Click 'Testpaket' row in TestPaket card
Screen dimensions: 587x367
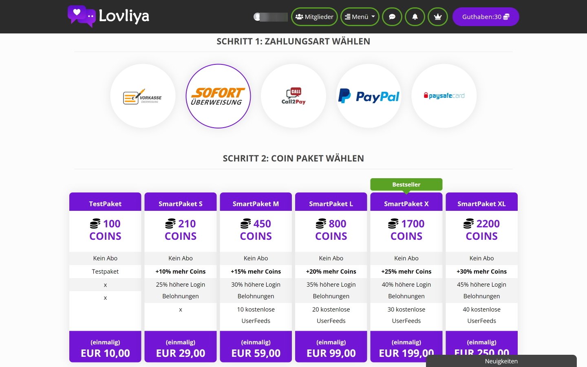tap(105, 272)
